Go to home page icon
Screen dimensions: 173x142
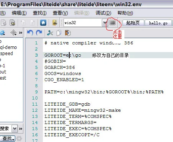(43, 23)
